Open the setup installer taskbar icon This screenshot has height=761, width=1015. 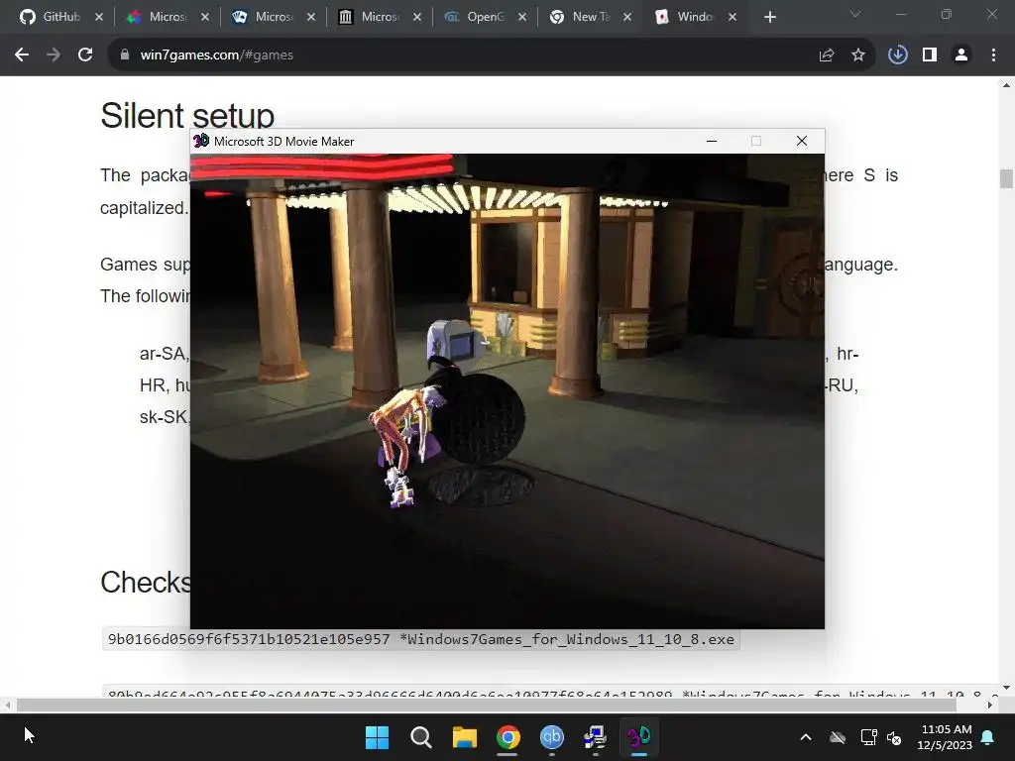[595, 737]
